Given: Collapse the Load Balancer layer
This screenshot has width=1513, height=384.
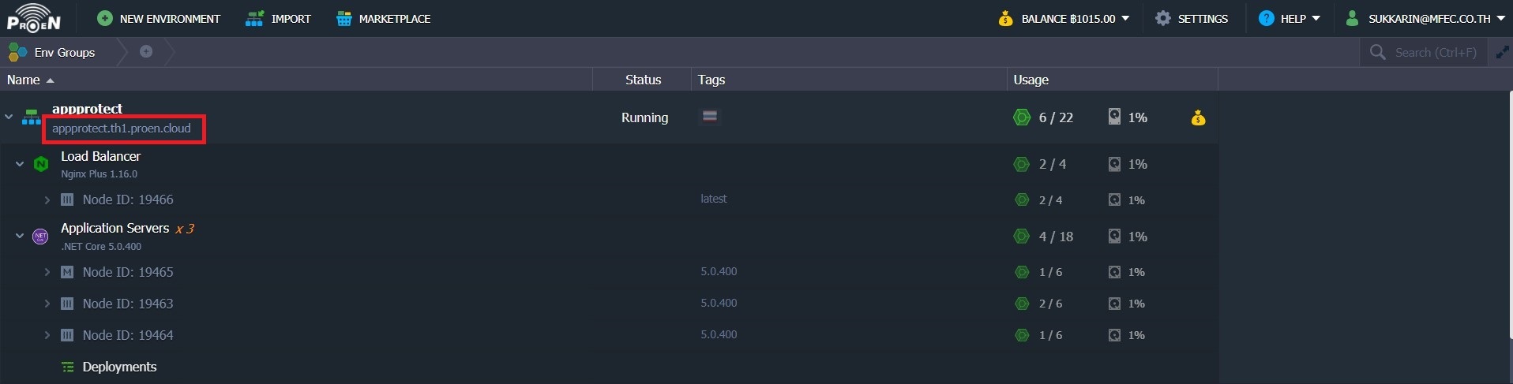Looking at the screenshot, I should click(x=20, y=164).
